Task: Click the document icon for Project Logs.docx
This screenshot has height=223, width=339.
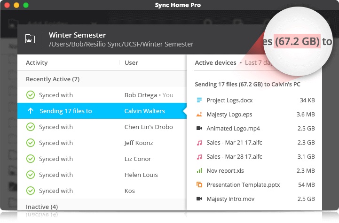Action: (x=199, y=100)
